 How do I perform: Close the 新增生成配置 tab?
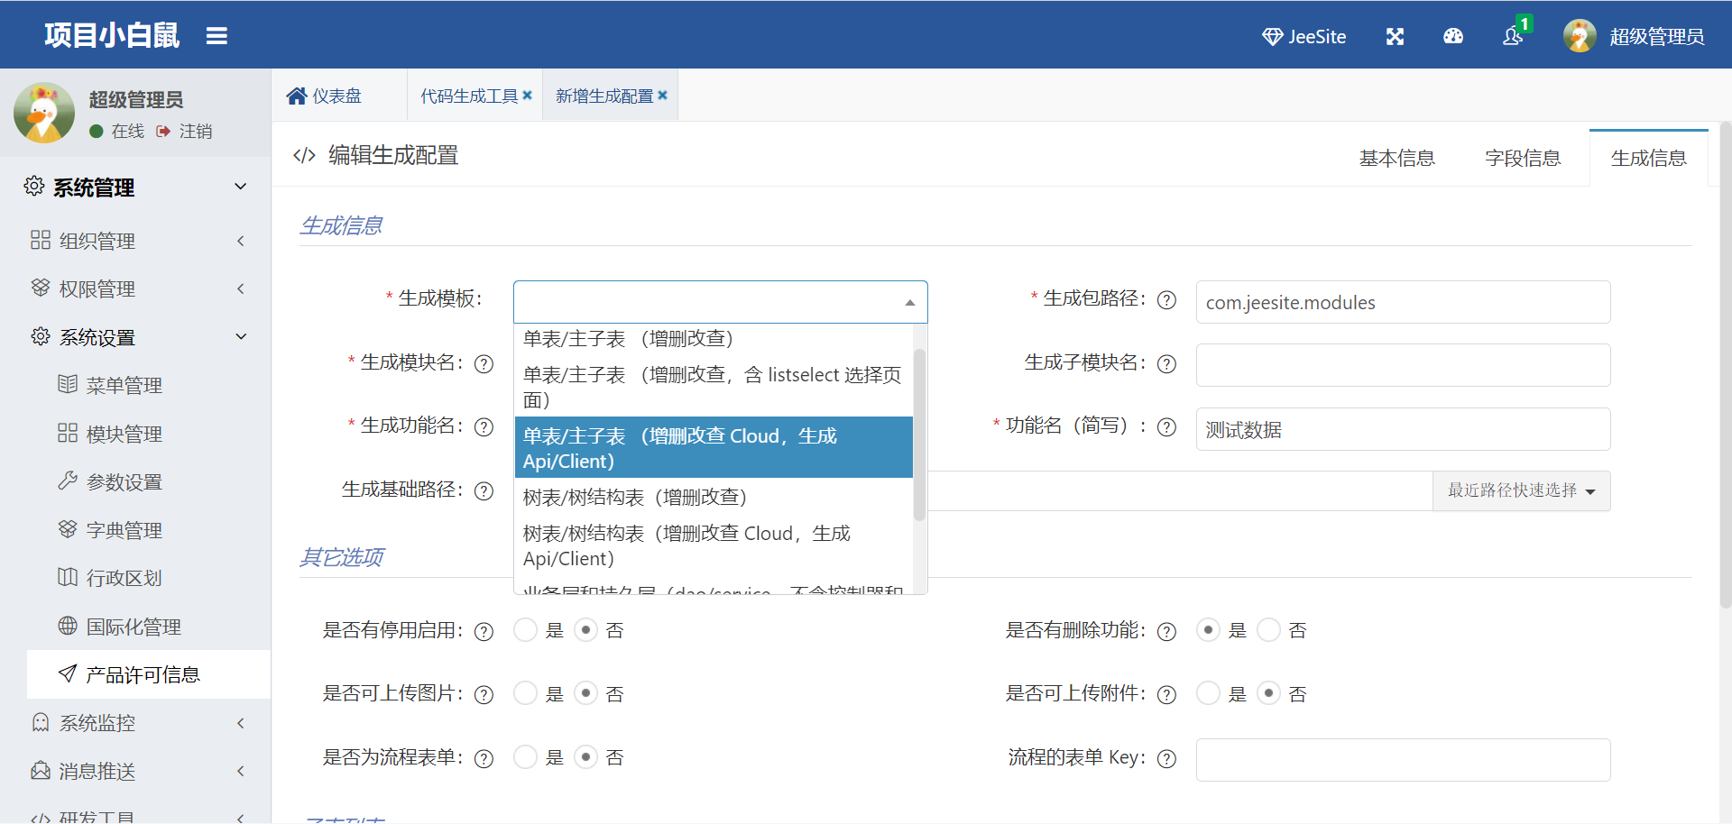[x=663, y=95]
